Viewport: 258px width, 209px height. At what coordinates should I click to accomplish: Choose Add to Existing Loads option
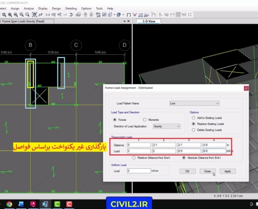point(193,118)
